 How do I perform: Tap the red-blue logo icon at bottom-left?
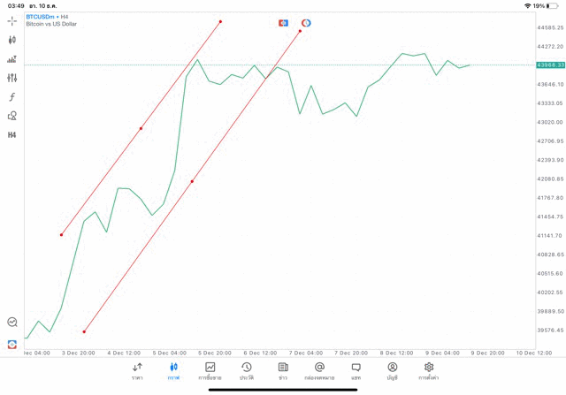coord(12,344)
